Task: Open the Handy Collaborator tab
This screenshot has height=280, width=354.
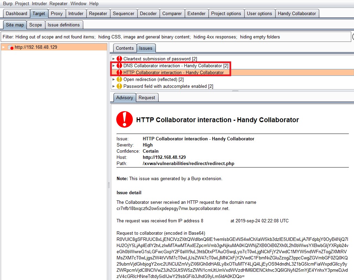Action: coord(297,13)
